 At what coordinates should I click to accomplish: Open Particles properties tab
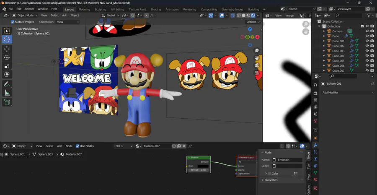coord(315,152)
